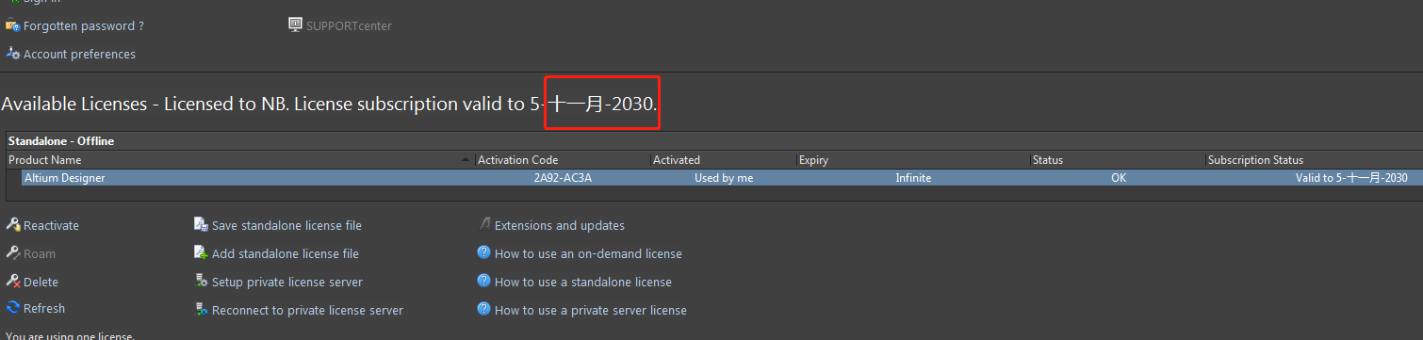This screenshot has width=1423, height=340.
Task: Click the Extensions and updates icon
Action: tap(485, 224)
